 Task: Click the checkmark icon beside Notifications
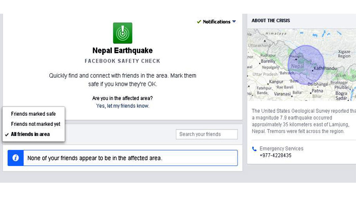(x=199, y=22)
